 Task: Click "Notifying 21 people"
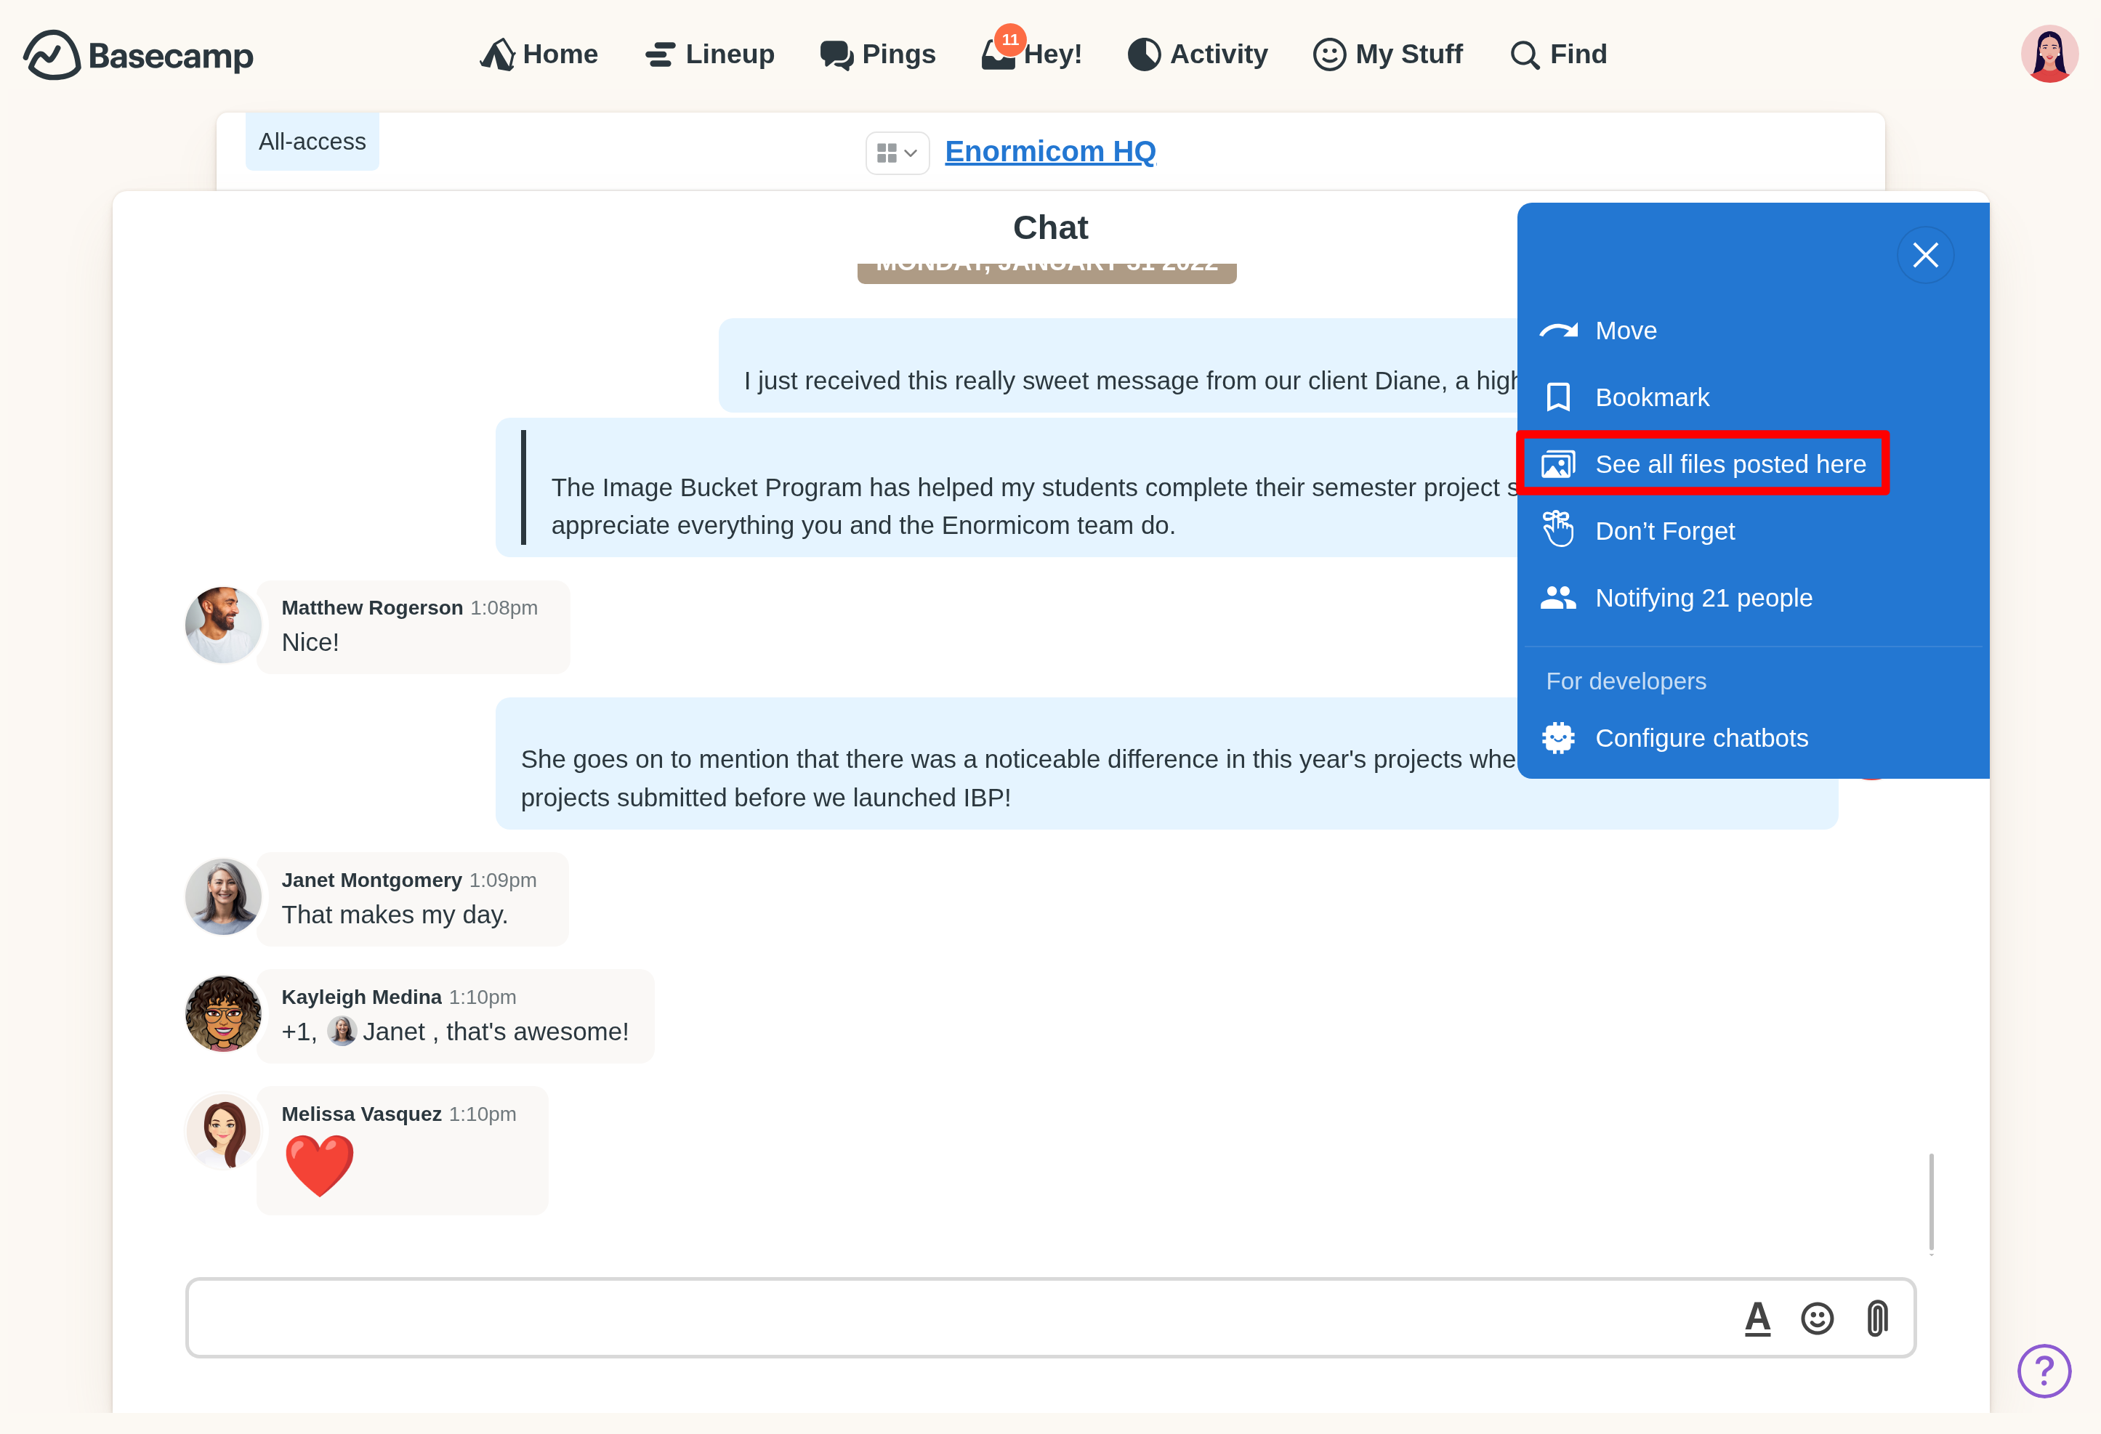pos(1703,597)
